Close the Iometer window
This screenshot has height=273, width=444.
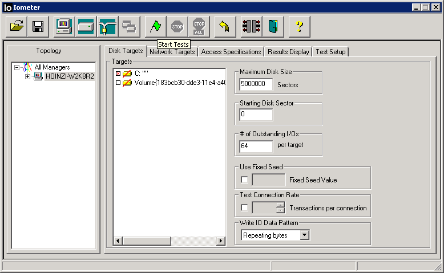coord(435,7)
